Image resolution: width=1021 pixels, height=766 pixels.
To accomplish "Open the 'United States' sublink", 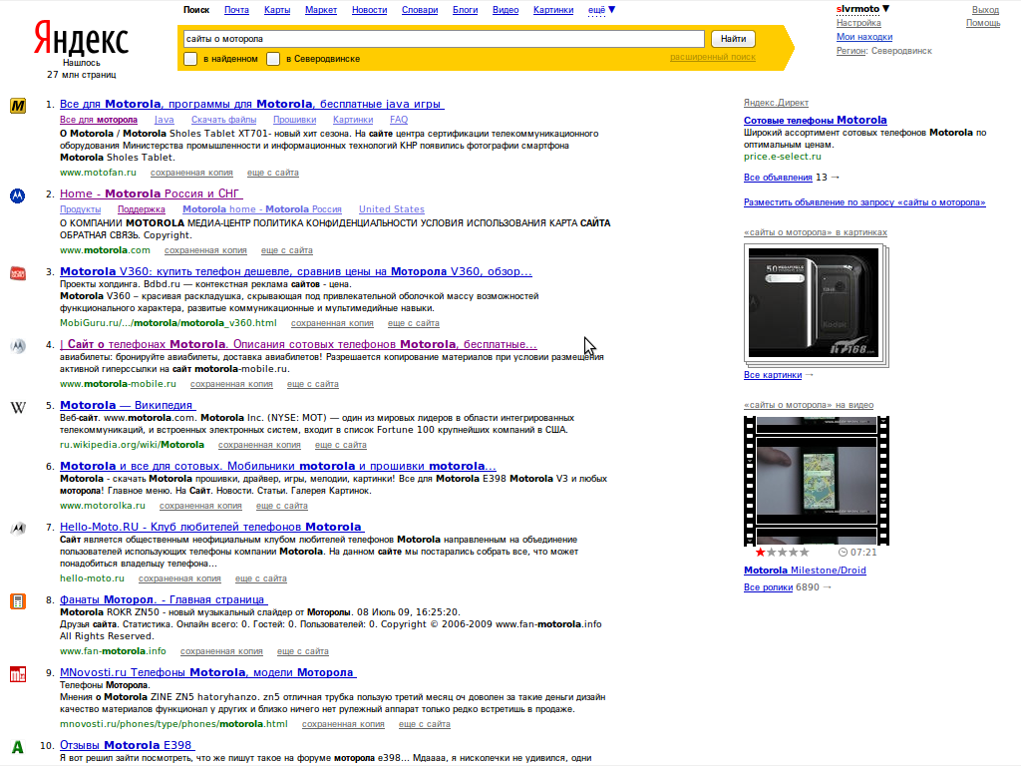I will tap(391, 209).
